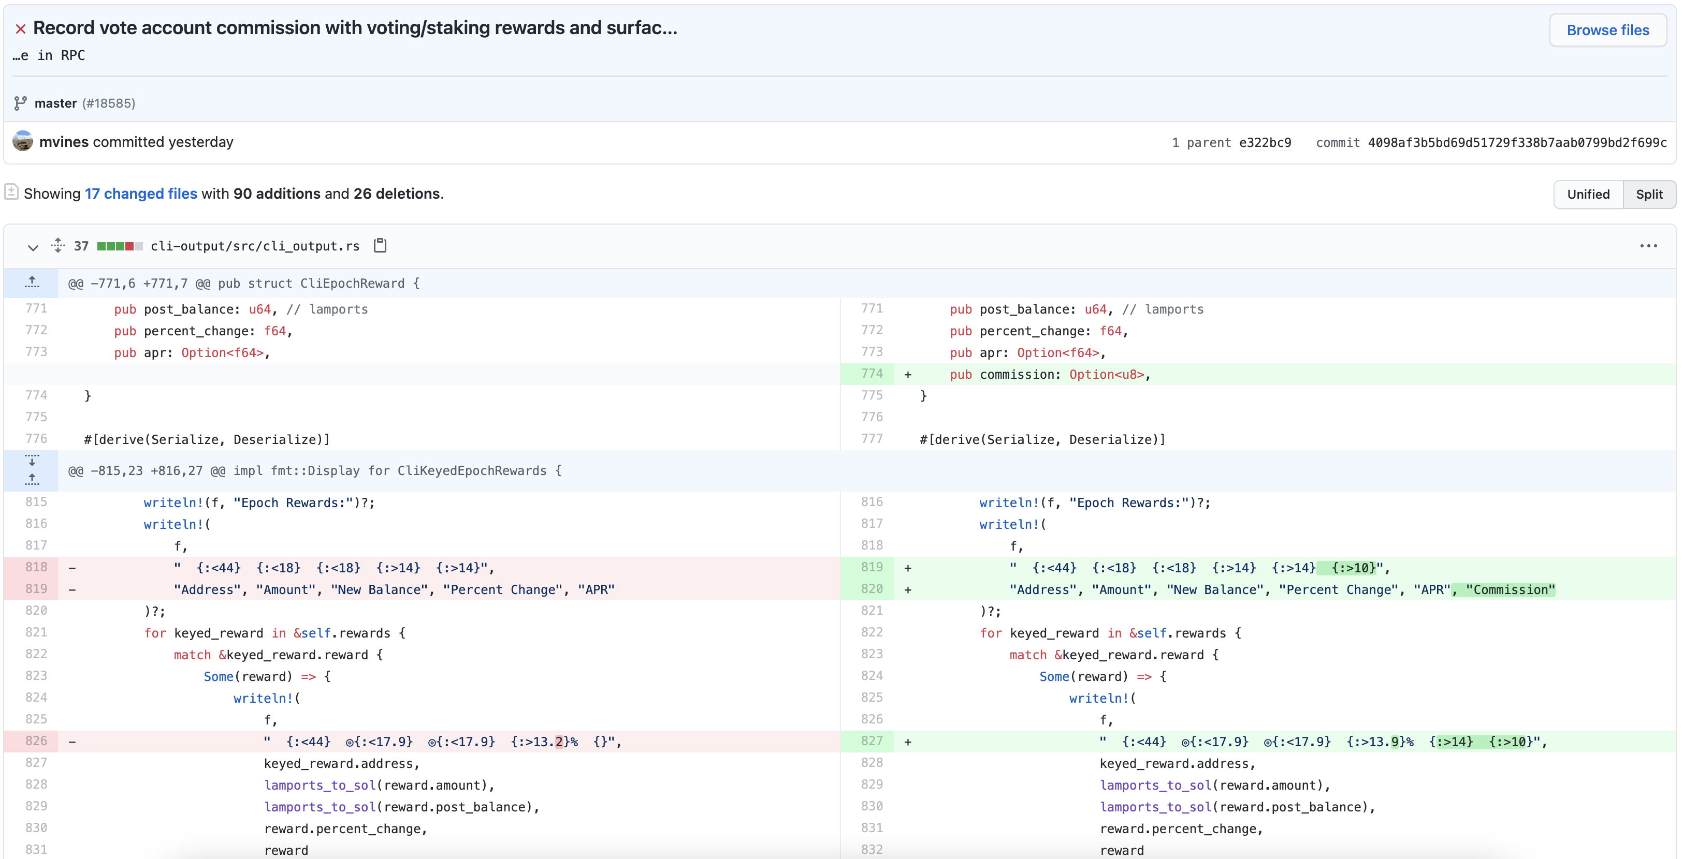Switch to Unified diff view

(1588, 194)
